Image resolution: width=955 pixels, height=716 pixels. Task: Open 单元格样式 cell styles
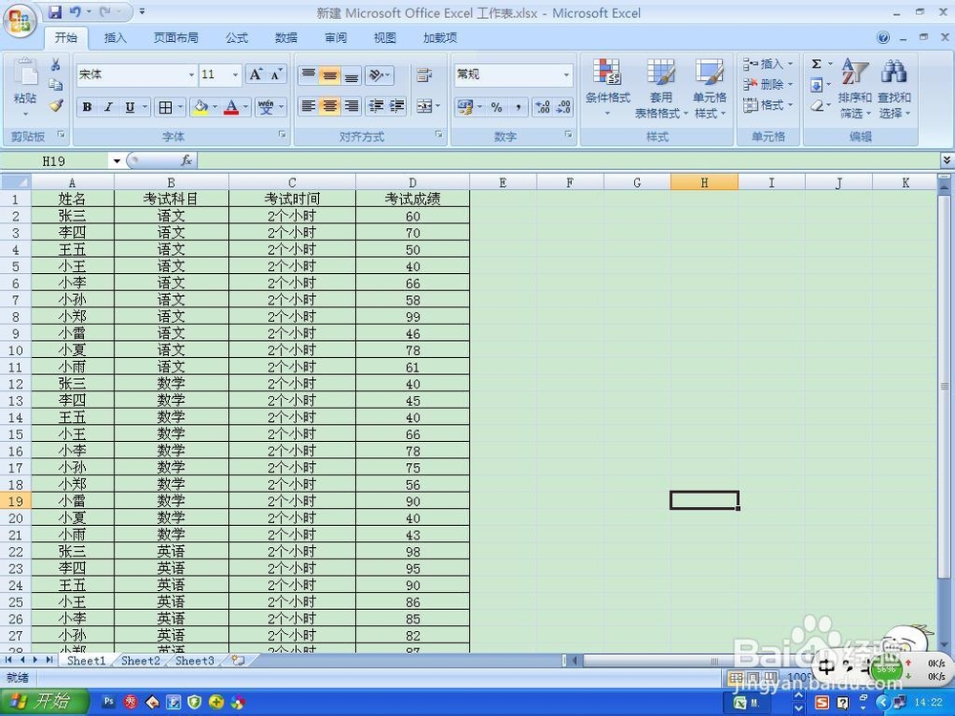point(710,88)
